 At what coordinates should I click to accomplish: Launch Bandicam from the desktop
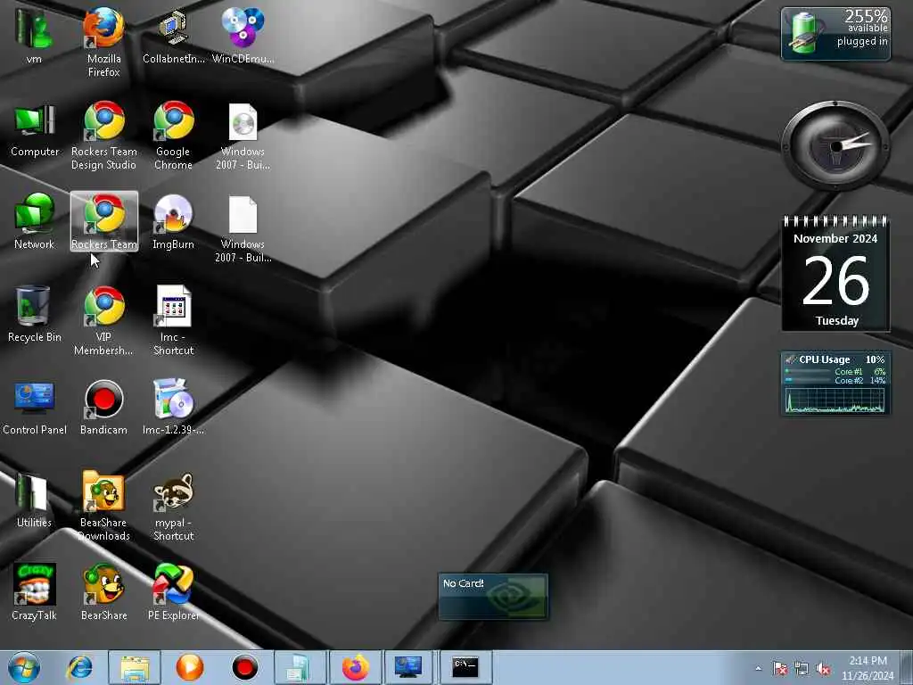[x=103, y=407]
